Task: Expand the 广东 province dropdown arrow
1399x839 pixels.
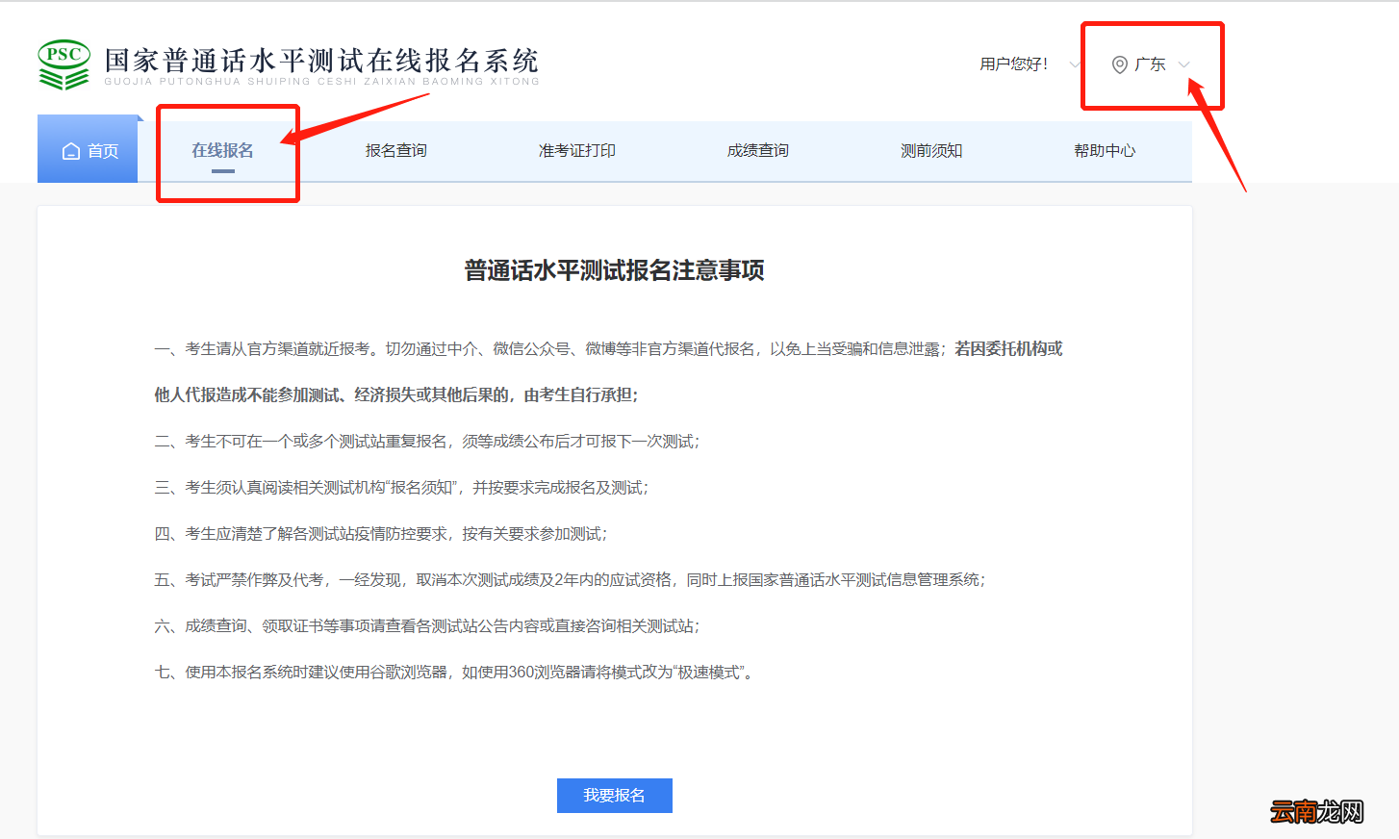Action: 1184,64
